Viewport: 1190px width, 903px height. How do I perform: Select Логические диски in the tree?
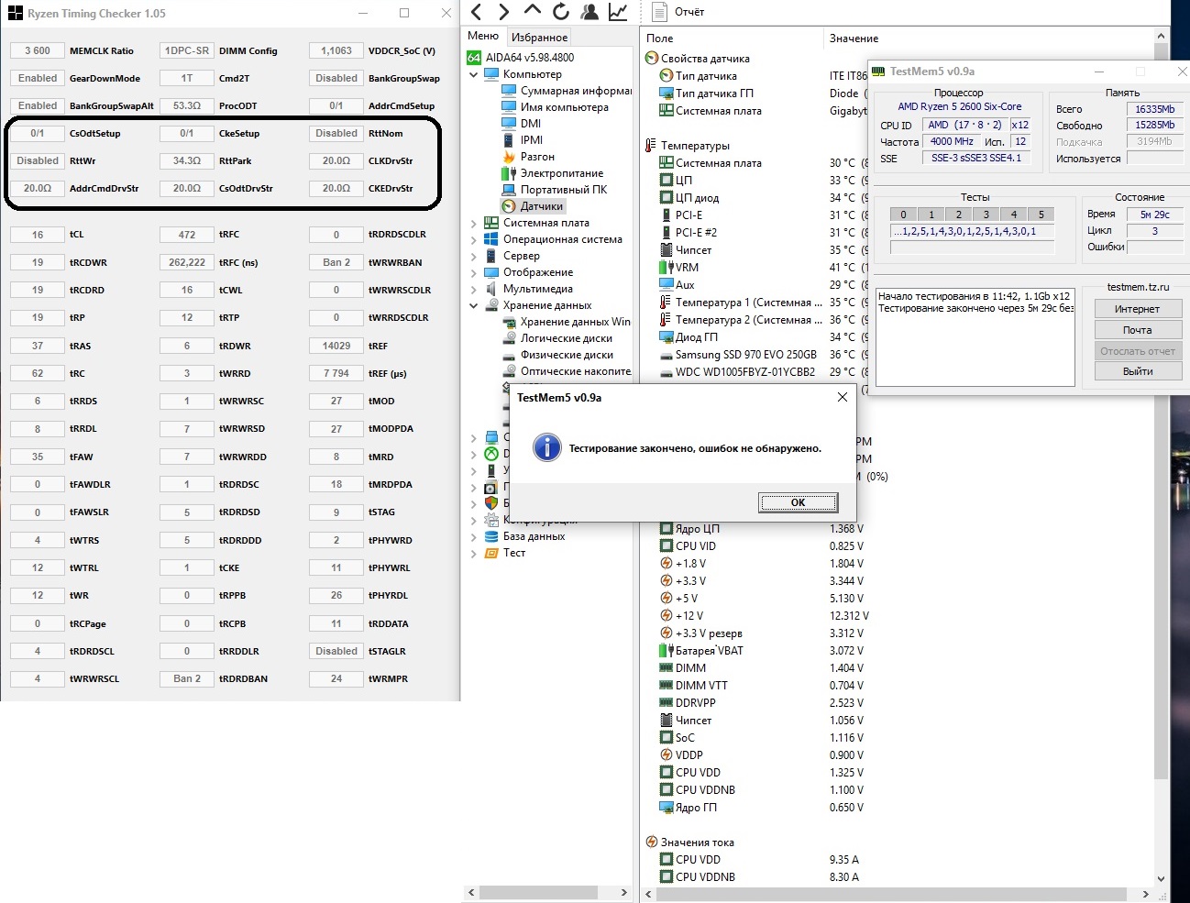566,338
